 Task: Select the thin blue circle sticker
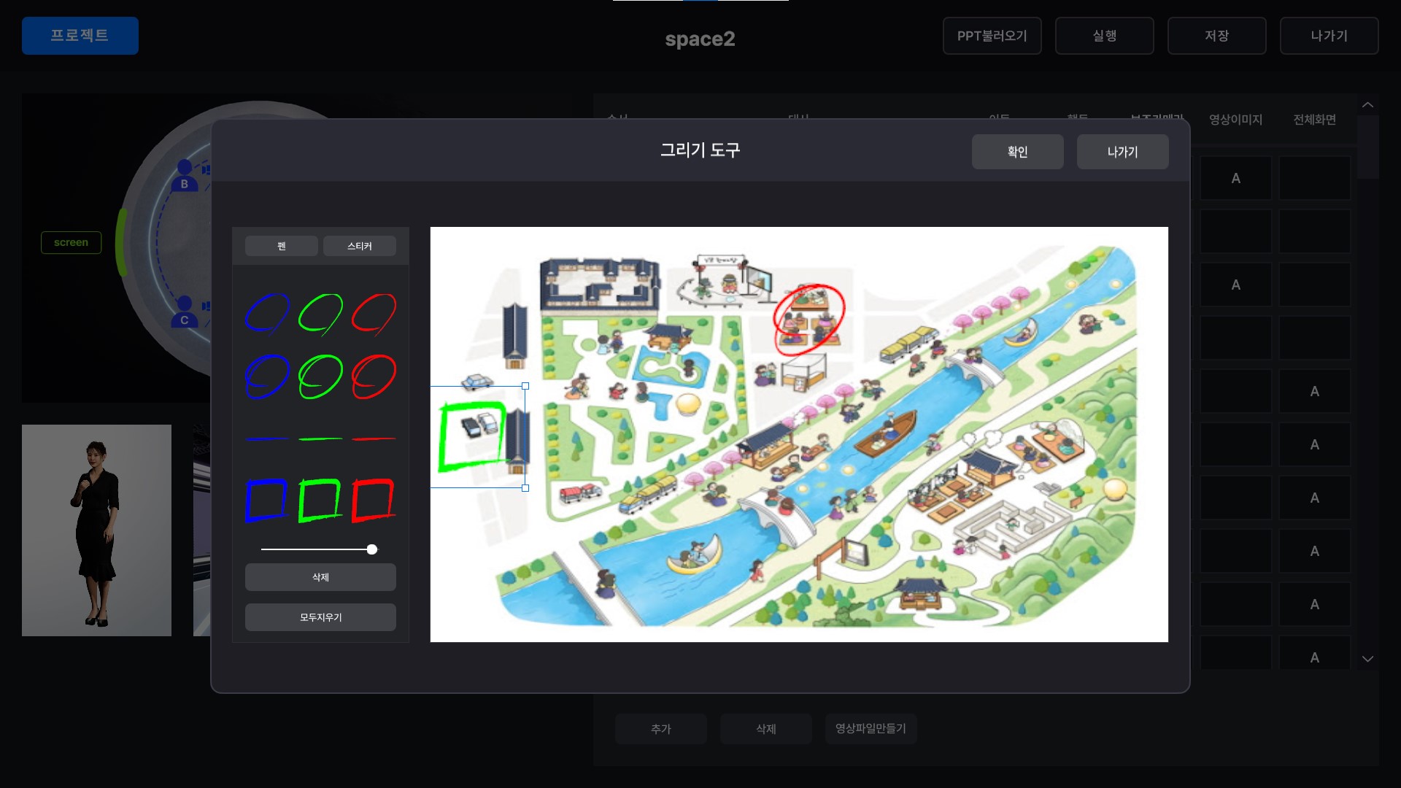point(268,314)
